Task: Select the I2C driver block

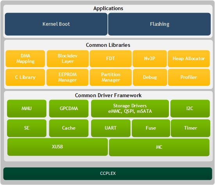Action: (x=190, y=109)
